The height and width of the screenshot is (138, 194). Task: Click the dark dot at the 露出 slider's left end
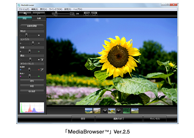20,60
